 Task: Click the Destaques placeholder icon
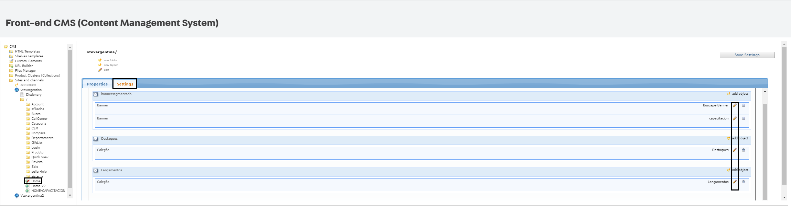[x=96, y=139]
